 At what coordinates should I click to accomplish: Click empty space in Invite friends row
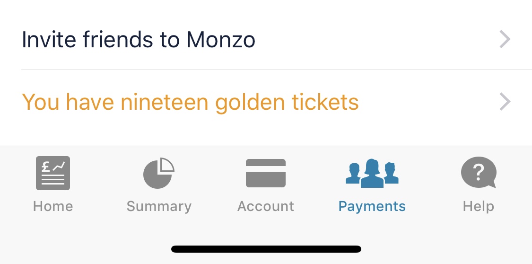pos(378,40)
